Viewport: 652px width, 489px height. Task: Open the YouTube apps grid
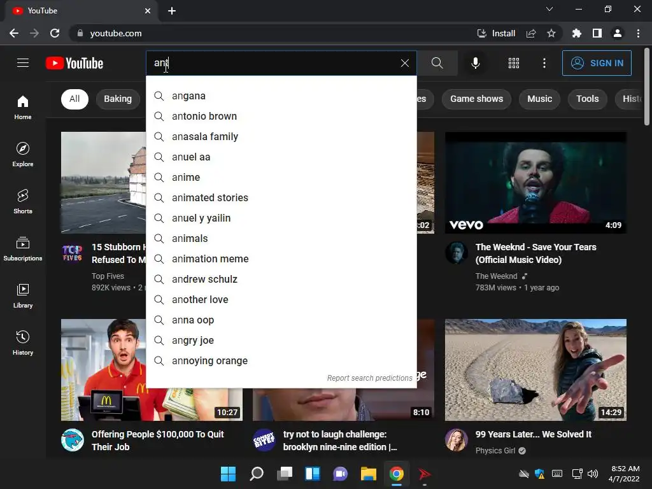pyautogui.click(x=514, y=63)
